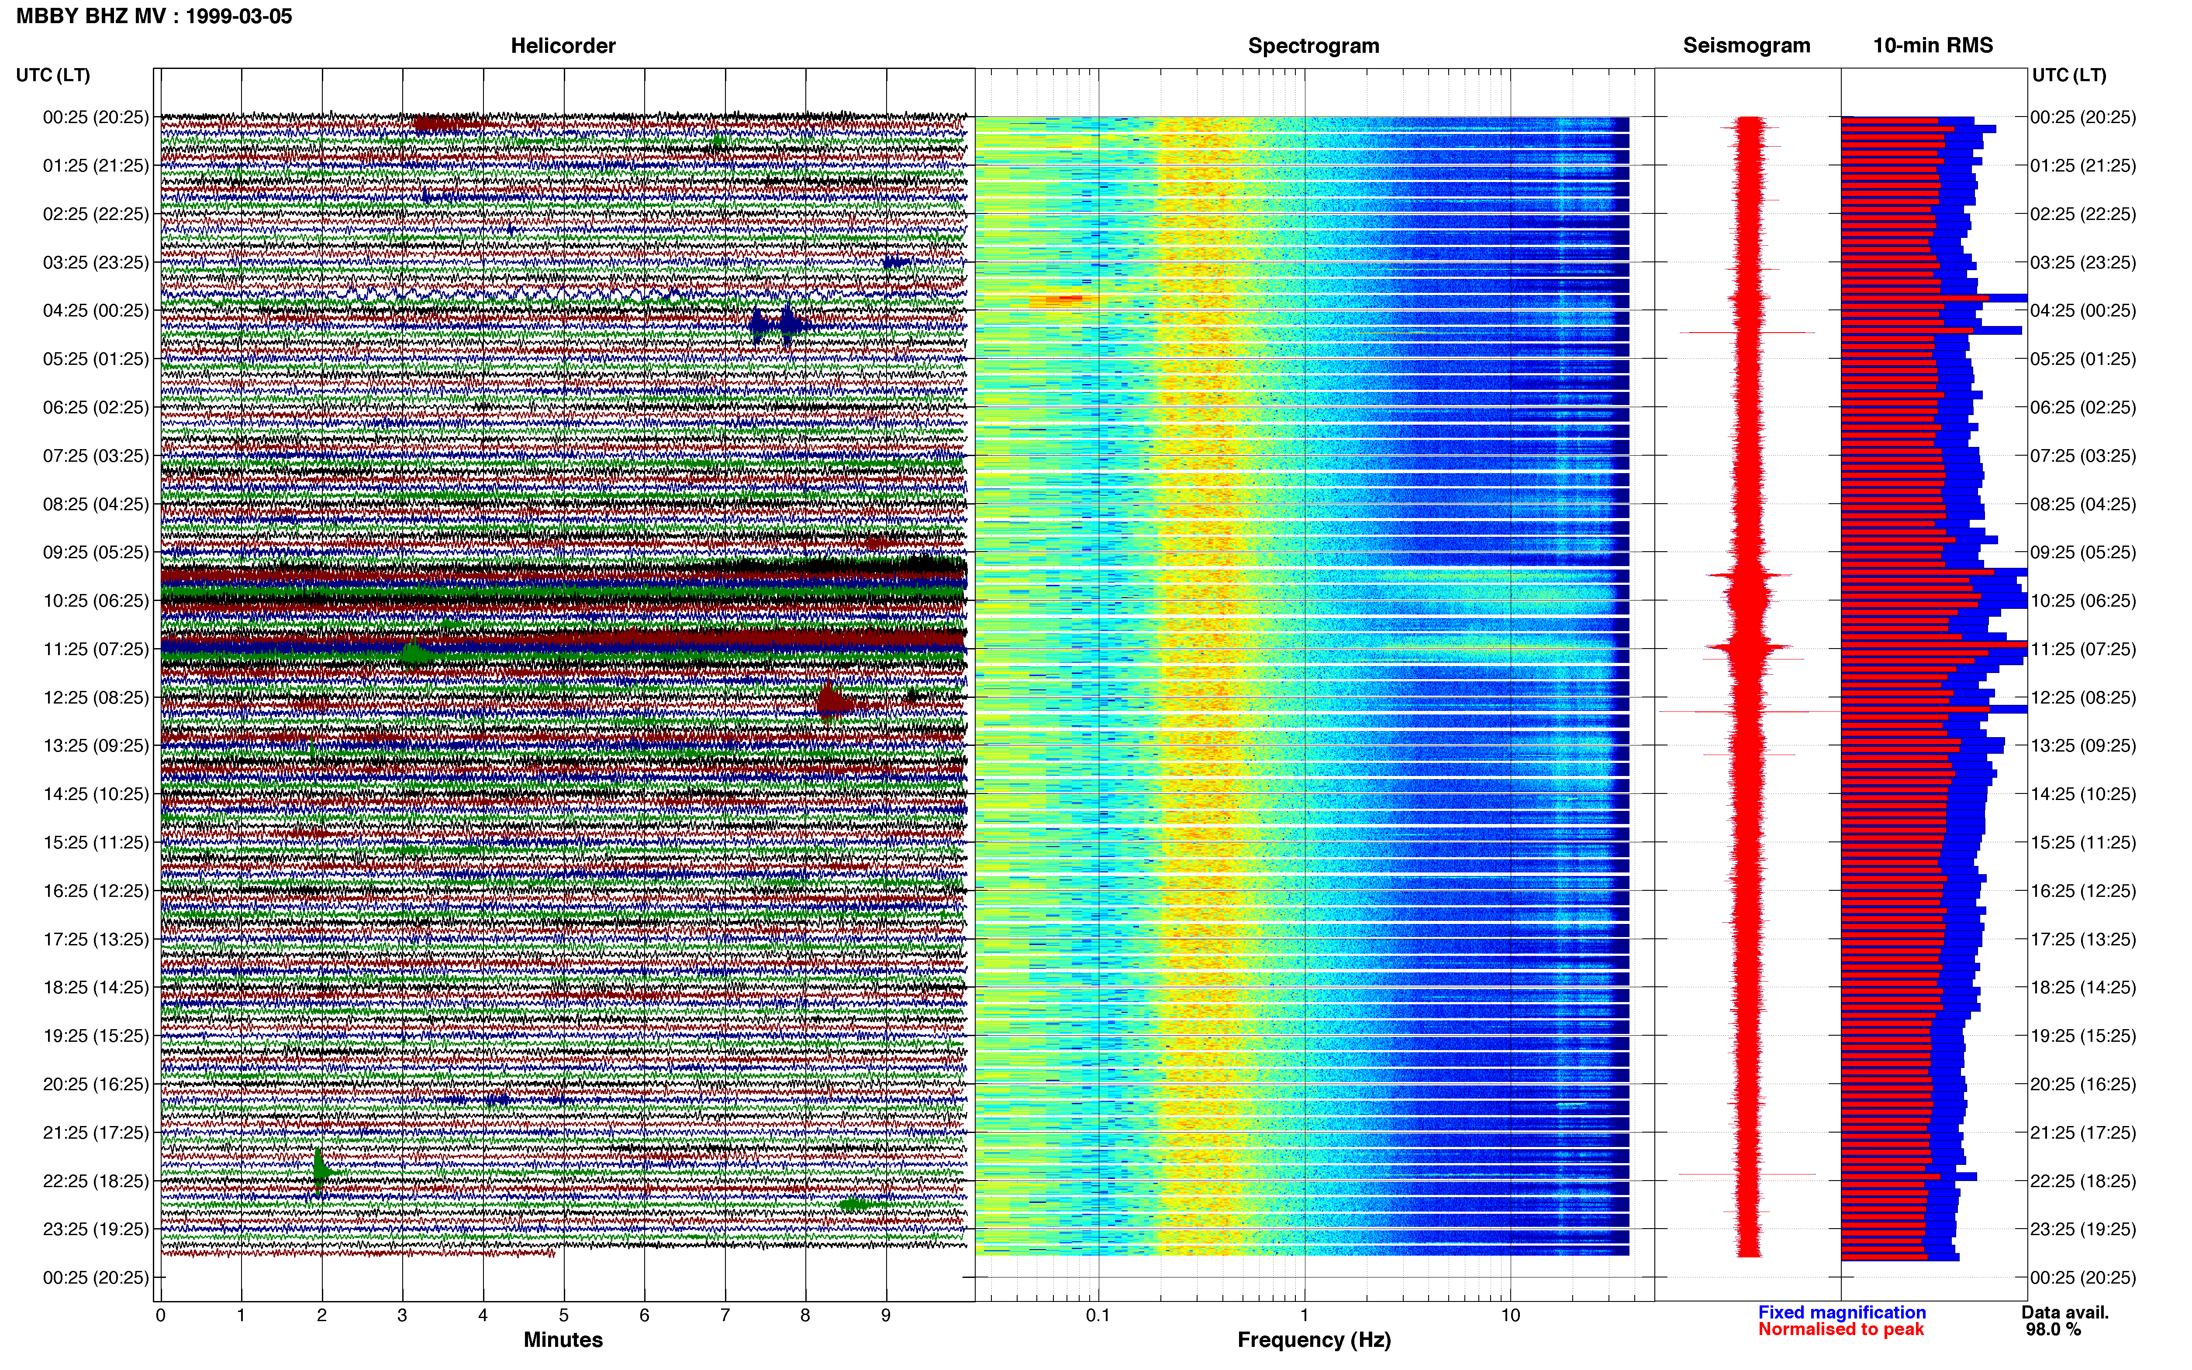Click the right 'UTC (LT)' axis header

click(x=2069, y=75)
